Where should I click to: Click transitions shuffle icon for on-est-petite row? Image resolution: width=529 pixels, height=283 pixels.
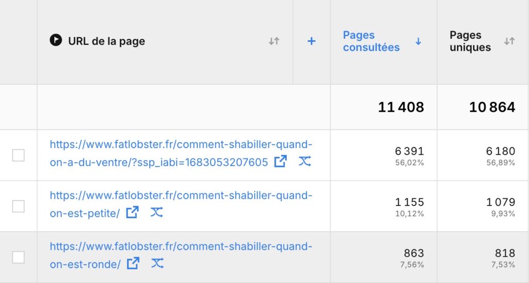click(157, 213)
